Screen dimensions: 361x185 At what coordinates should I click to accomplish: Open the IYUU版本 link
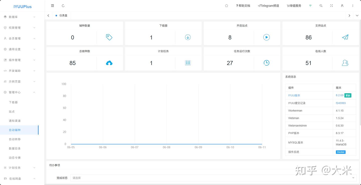point(294,95)
